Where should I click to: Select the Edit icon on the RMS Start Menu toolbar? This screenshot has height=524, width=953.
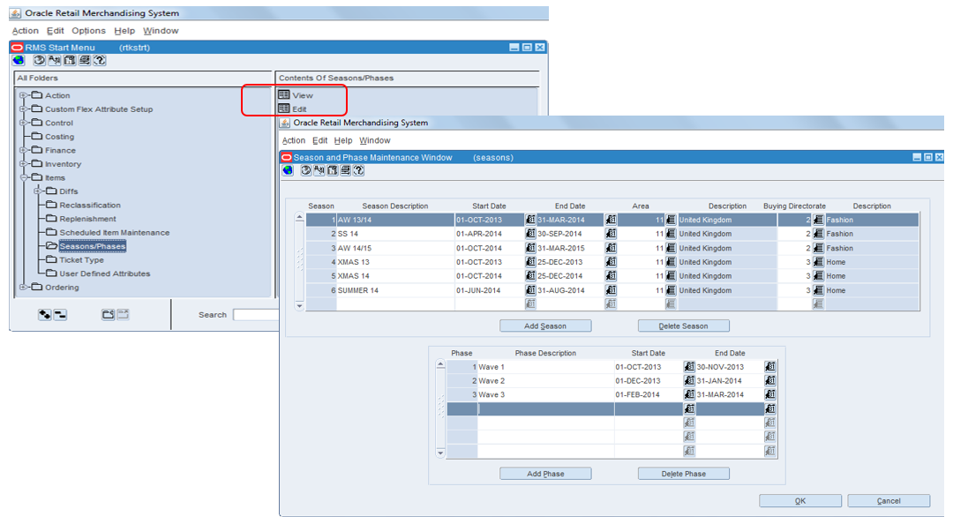pos(54,60)
